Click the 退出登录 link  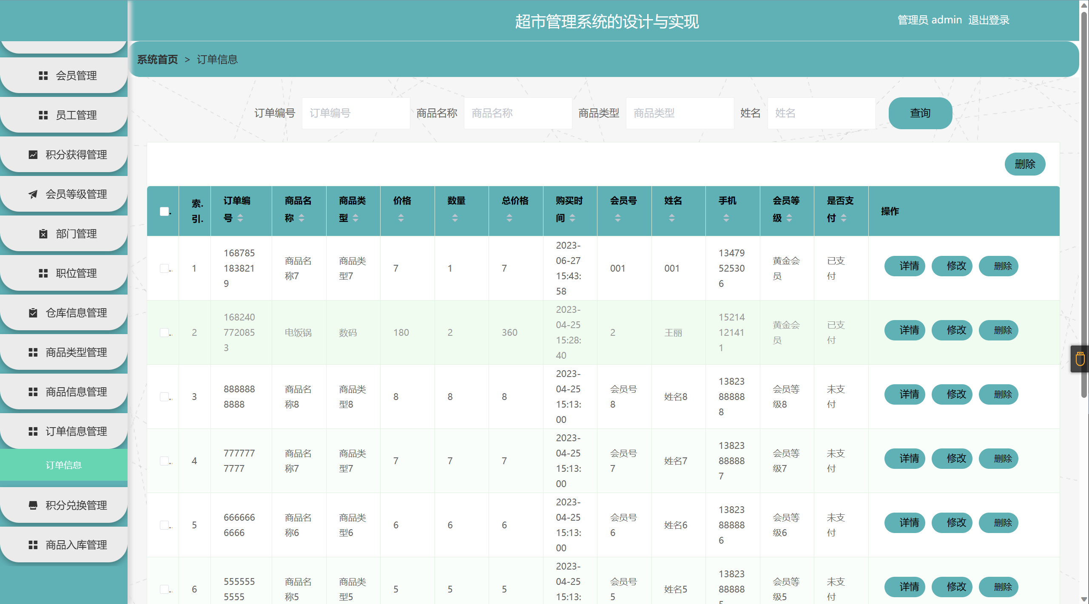(x=989, y=20)
